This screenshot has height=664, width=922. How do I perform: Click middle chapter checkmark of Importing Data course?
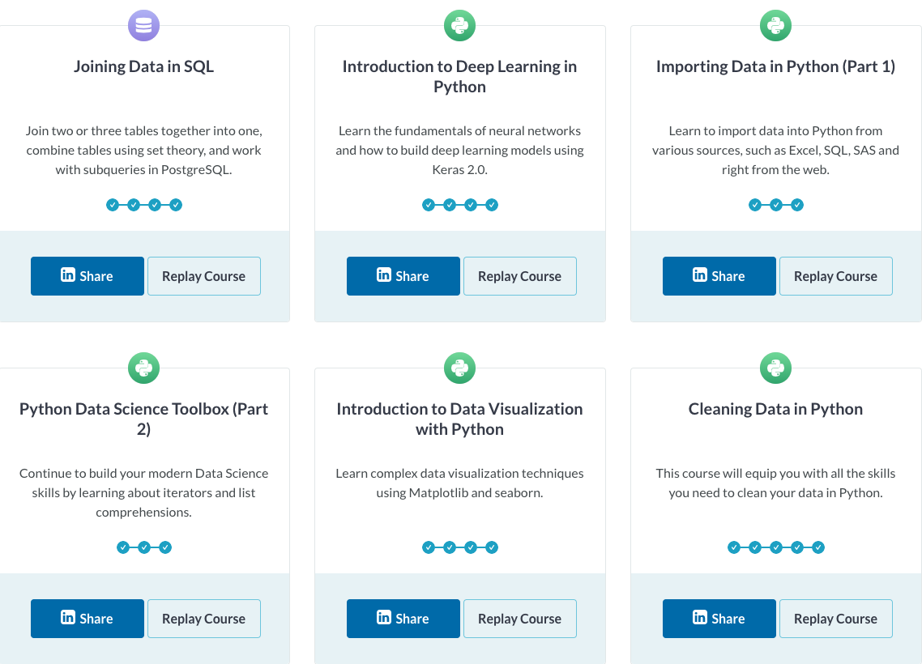pos(776,205)
